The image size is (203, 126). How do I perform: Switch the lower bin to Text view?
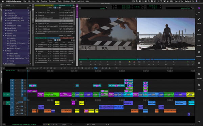point(55,40)
